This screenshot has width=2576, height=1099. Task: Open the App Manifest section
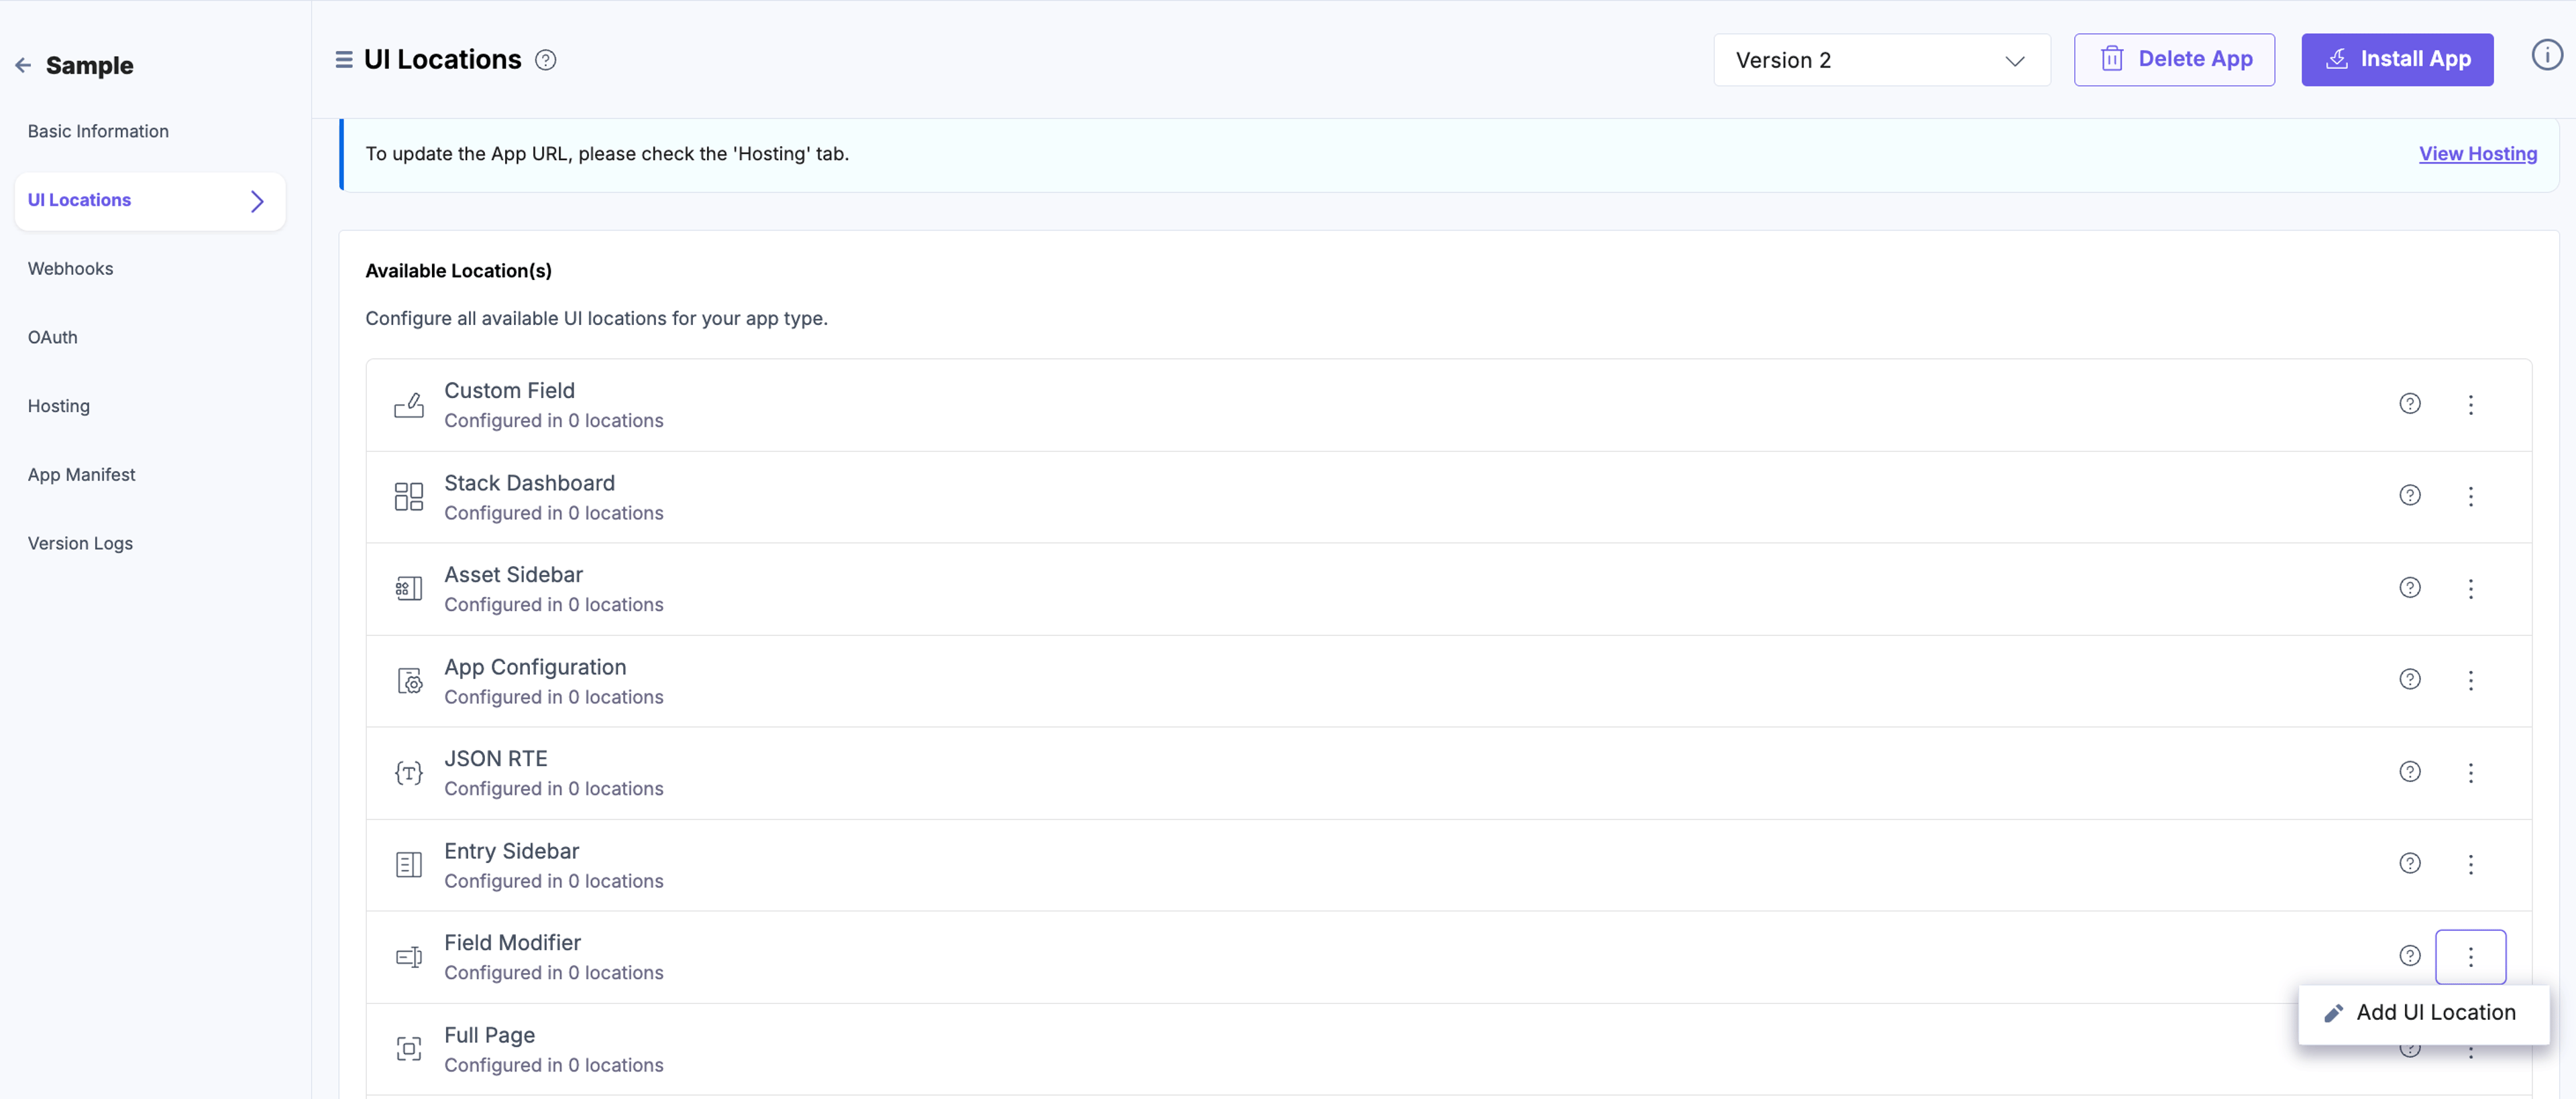click(81, 474)
